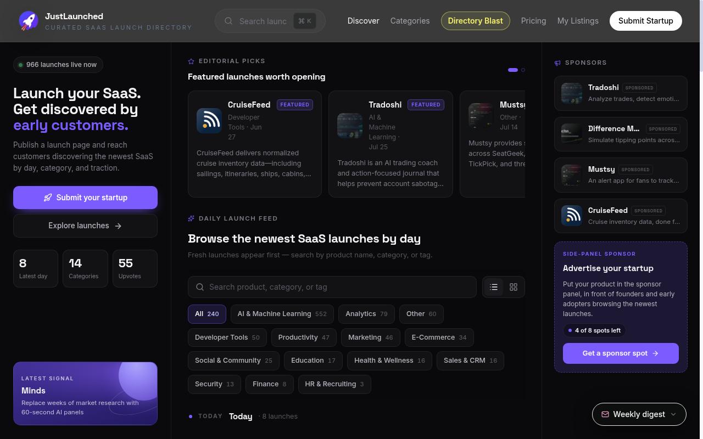This screenshot has width=703, height=439.
Task: Click the 55 Upvotes stat card
Action: (x=135, y=268)
